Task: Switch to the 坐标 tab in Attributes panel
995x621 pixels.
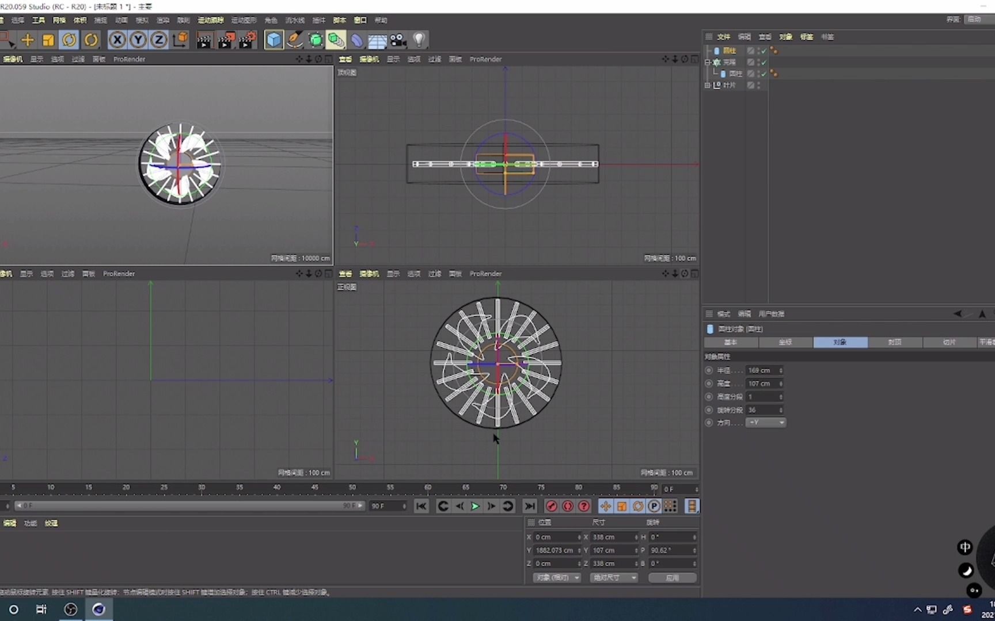Action: (x=785, y=342)
